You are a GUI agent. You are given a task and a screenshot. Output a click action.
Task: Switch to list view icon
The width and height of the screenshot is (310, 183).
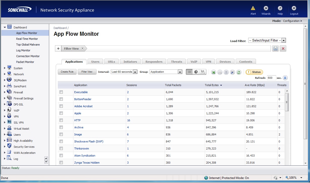point(189,72)
